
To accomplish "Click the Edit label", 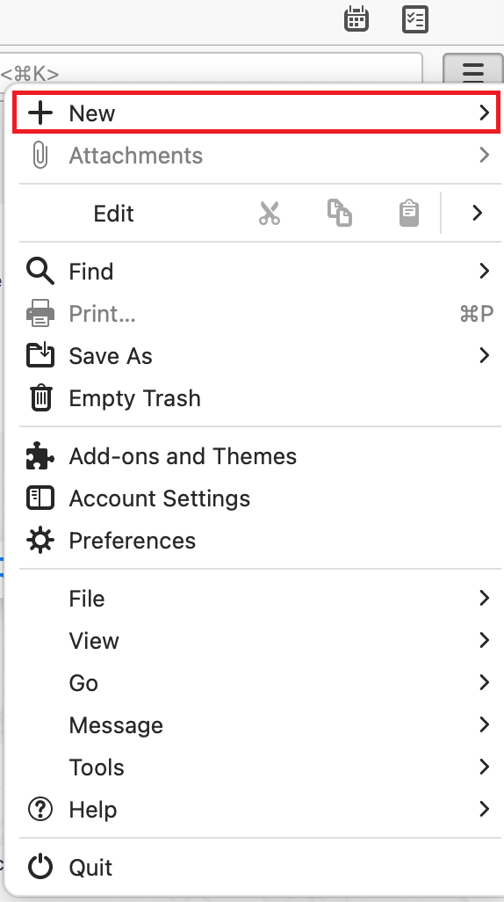I will tap(113, 214).
